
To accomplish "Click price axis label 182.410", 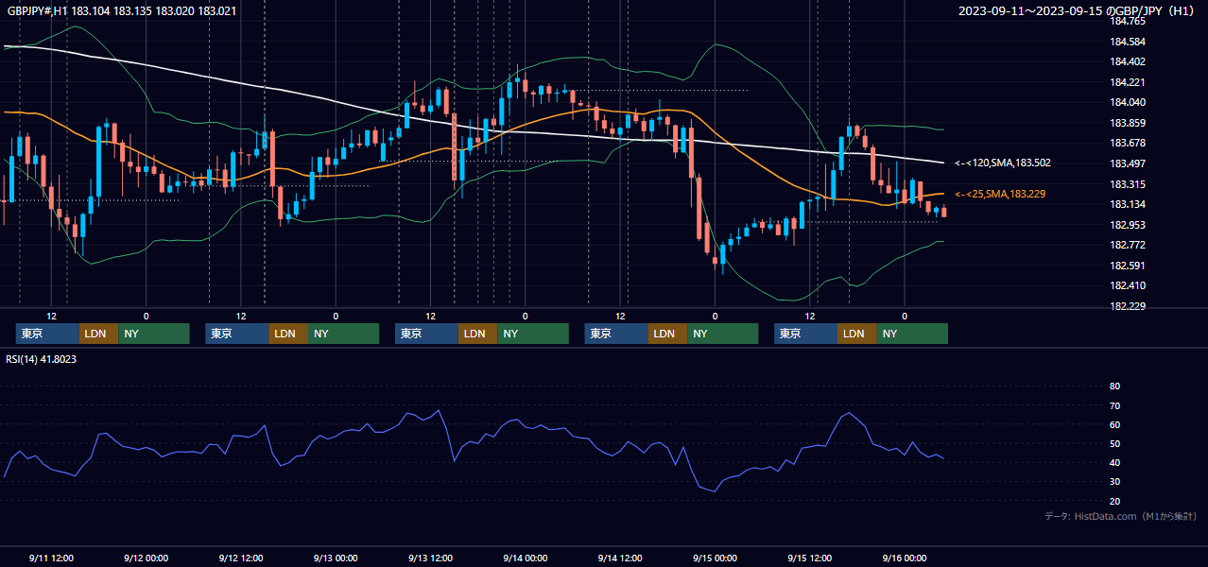I will 1128,285.
